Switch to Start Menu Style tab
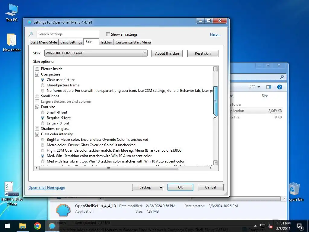 pos(44,42)
